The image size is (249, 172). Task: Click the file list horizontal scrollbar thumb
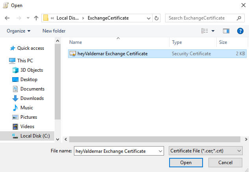pos(155,139)
